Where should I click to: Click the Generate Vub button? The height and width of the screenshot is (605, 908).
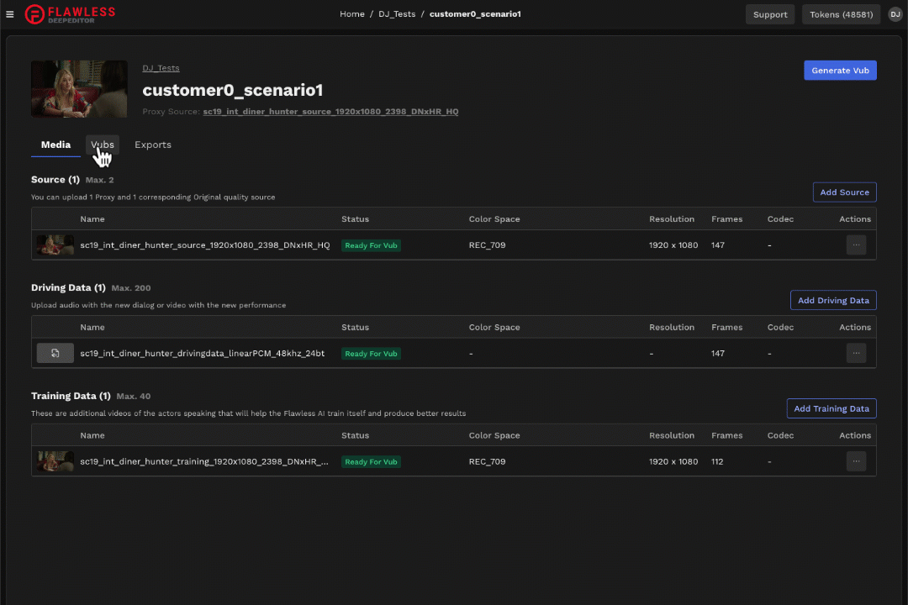tap(840, 71)
